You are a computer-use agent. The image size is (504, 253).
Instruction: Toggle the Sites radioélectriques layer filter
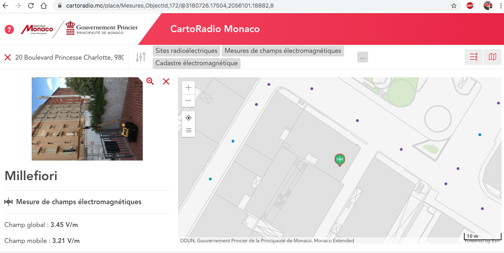pyautogui.click(x=186, y=51)
